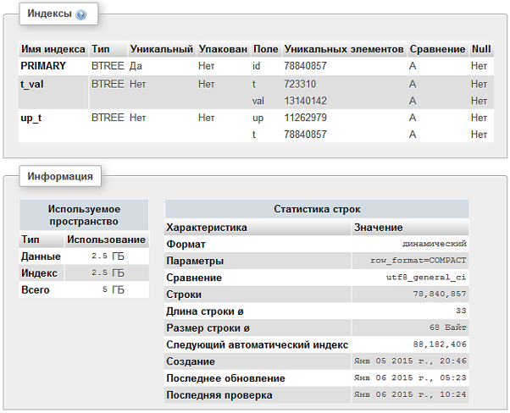Click the Сравнение column header in indexes table
The image size is (510, 413).
click(x=437, y=49)
